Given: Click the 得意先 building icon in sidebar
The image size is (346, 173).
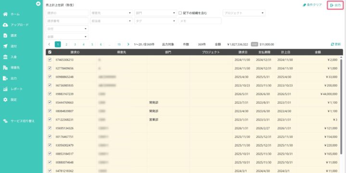Looking at the screenshot, I should click(x=5, y=68).
